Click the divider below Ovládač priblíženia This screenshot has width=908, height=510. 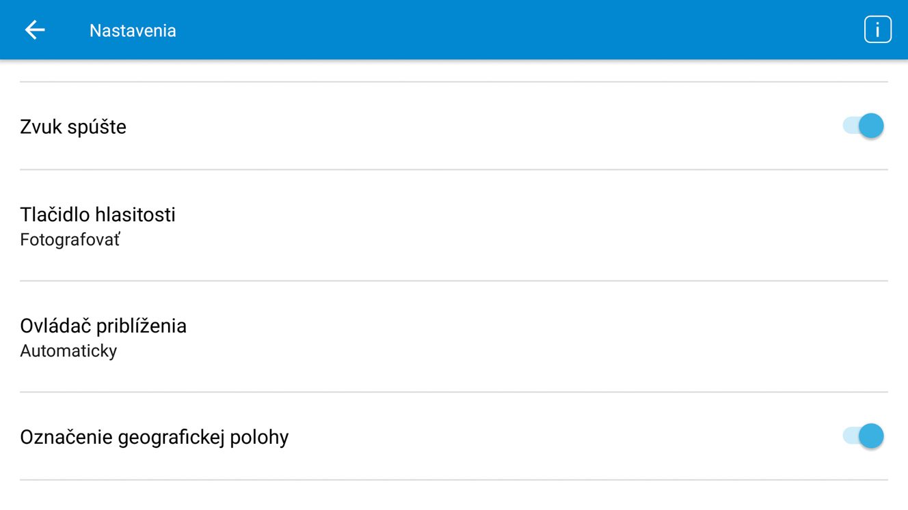click(x=454, y=392)
